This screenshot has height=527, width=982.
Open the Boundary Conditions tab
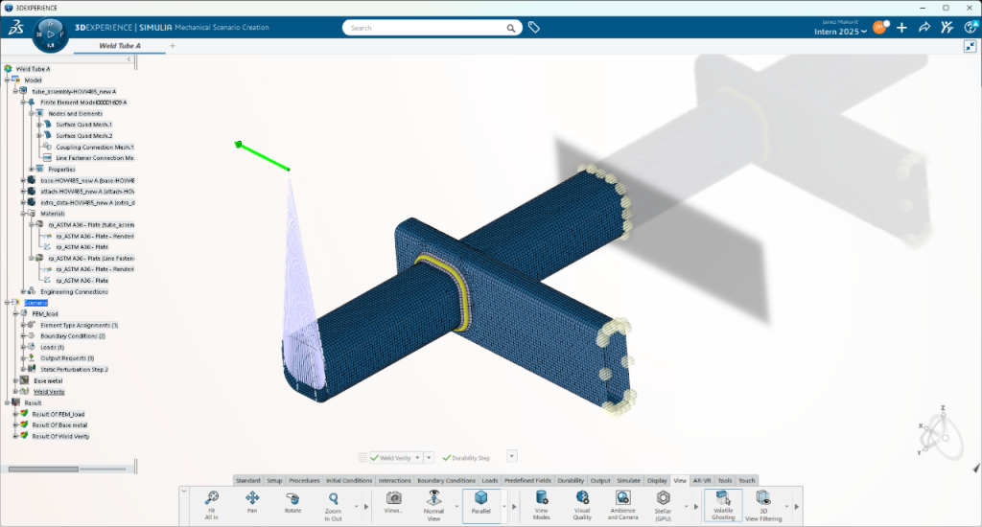(x=447, y=481)
